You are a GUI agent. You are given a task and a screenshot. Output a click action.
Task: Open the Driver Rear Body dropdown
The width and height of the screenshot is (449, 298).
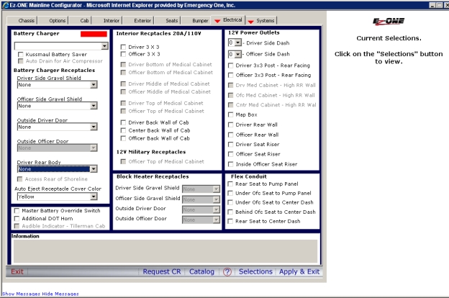pyautogui.click(x=94, y=169)
